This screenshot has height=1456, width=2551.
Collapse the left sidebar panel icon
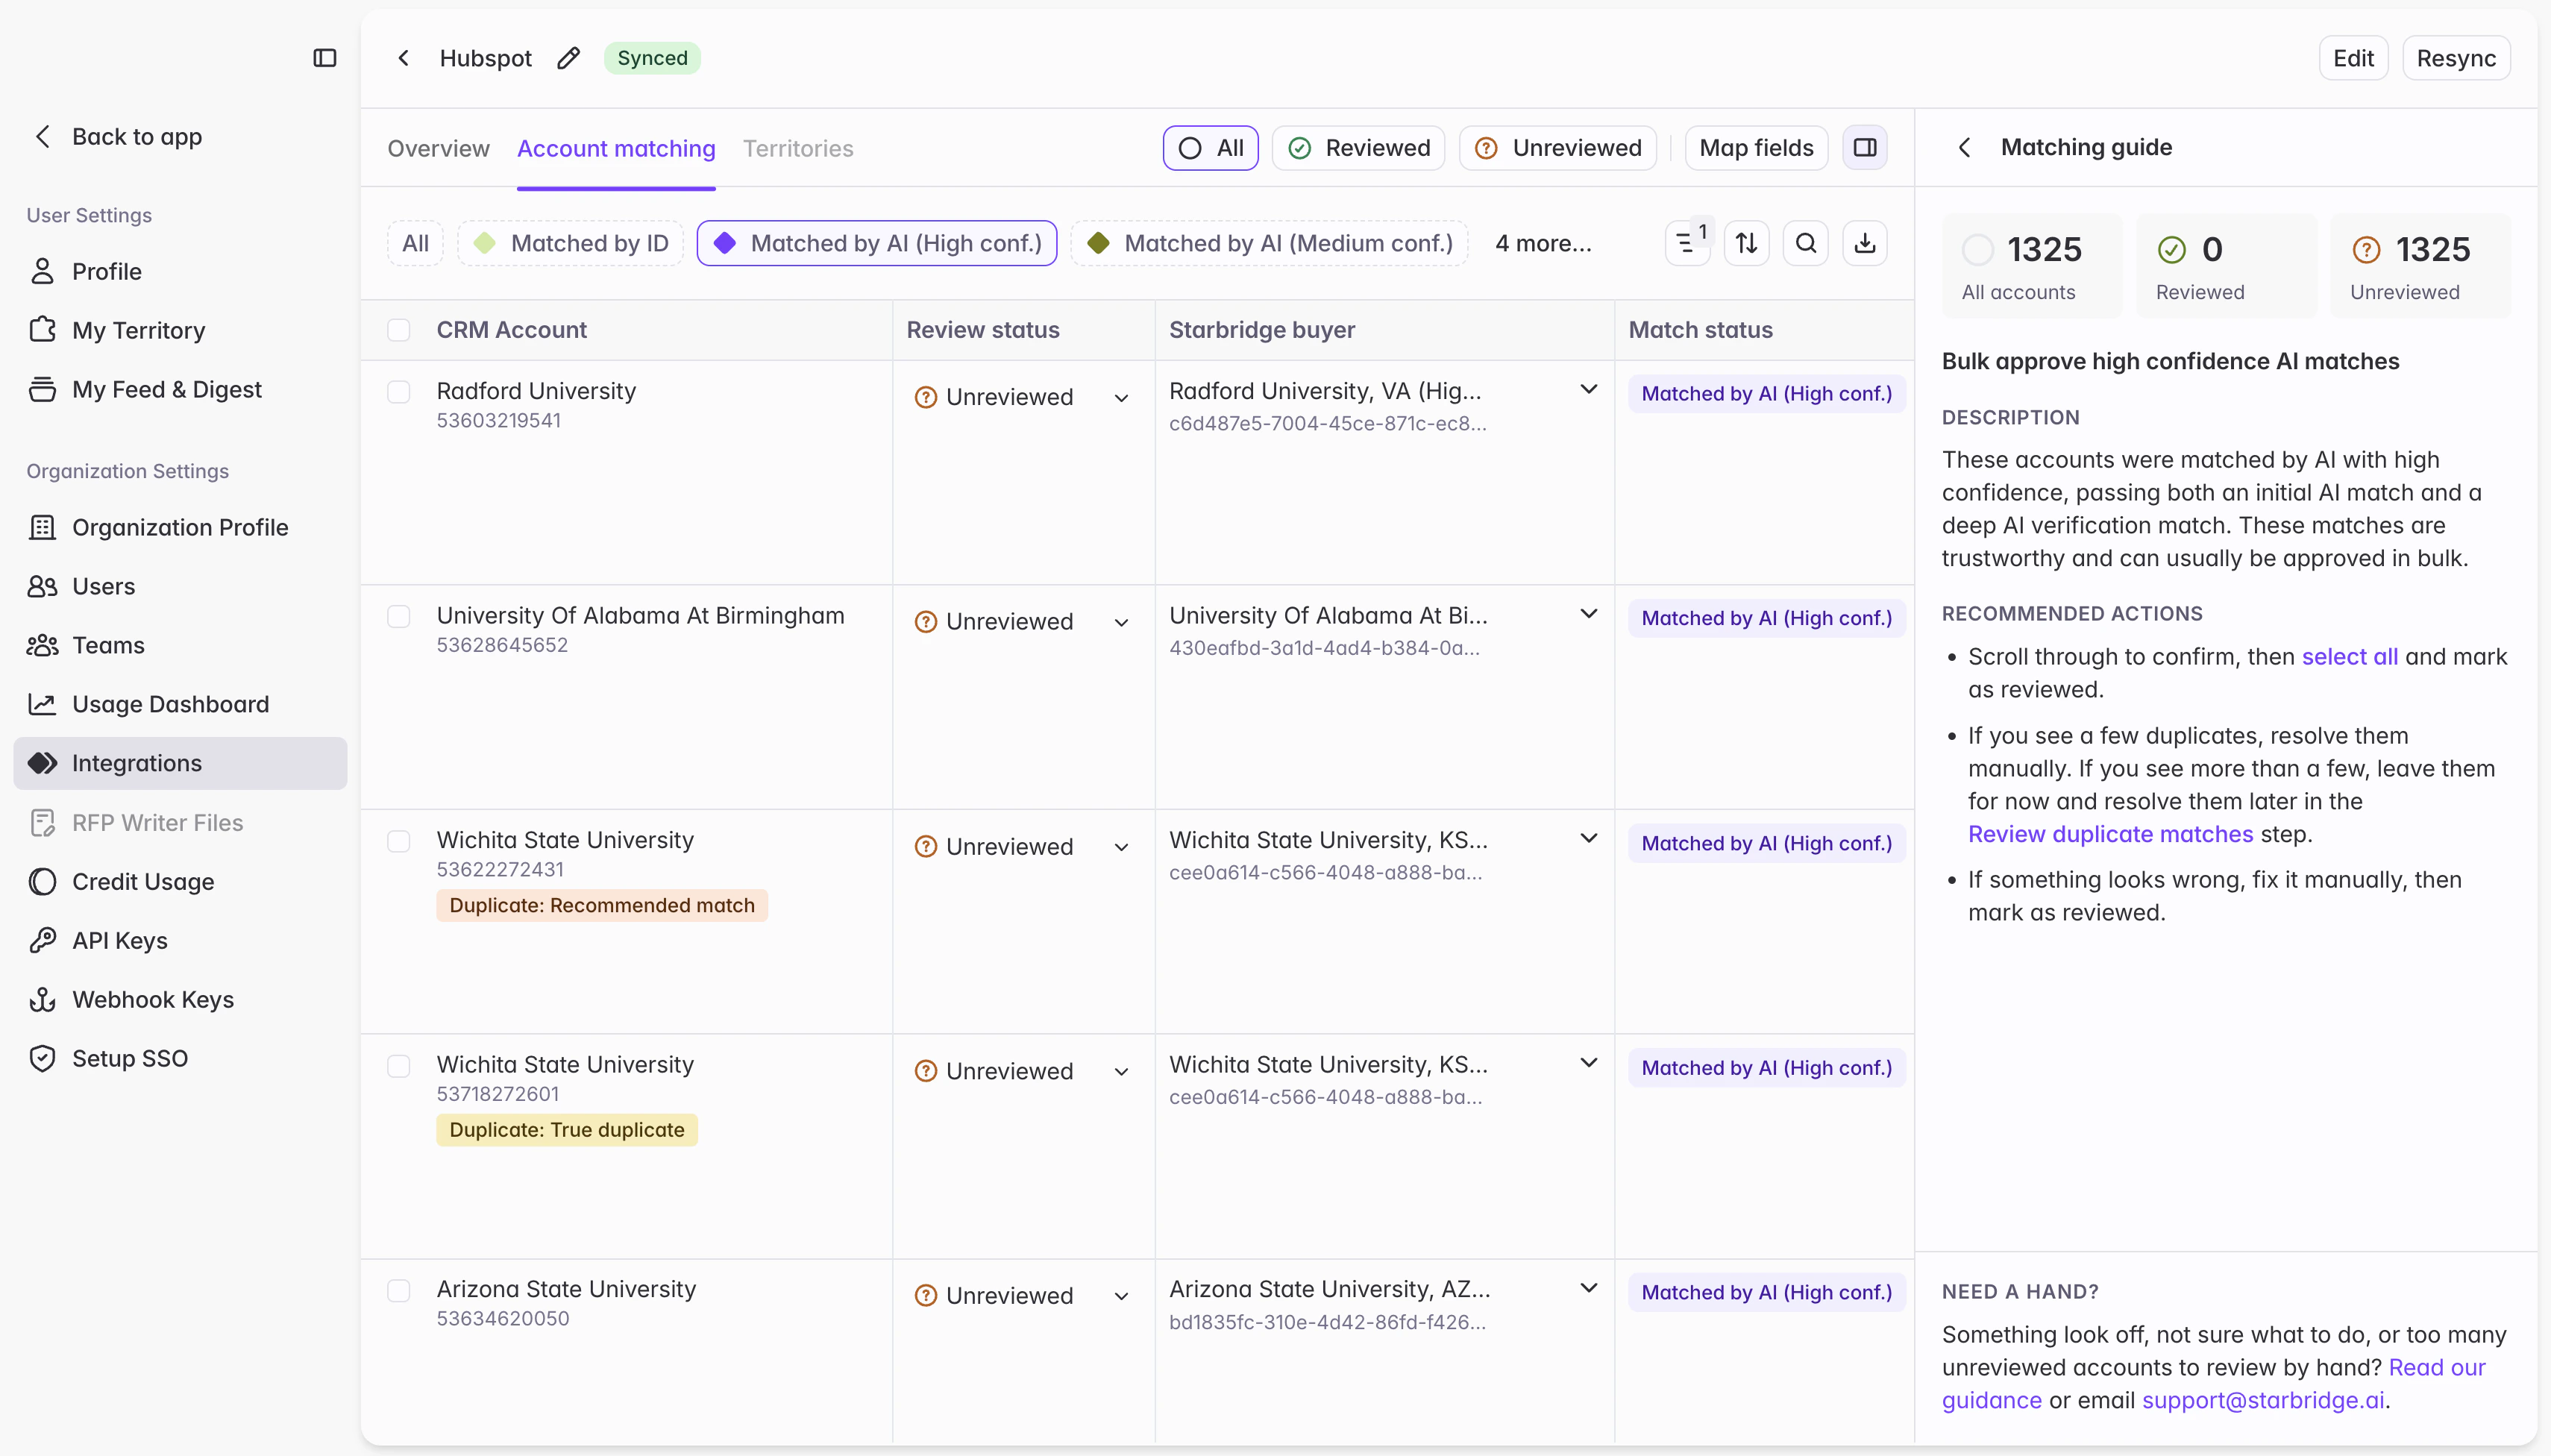coord(325,58)
